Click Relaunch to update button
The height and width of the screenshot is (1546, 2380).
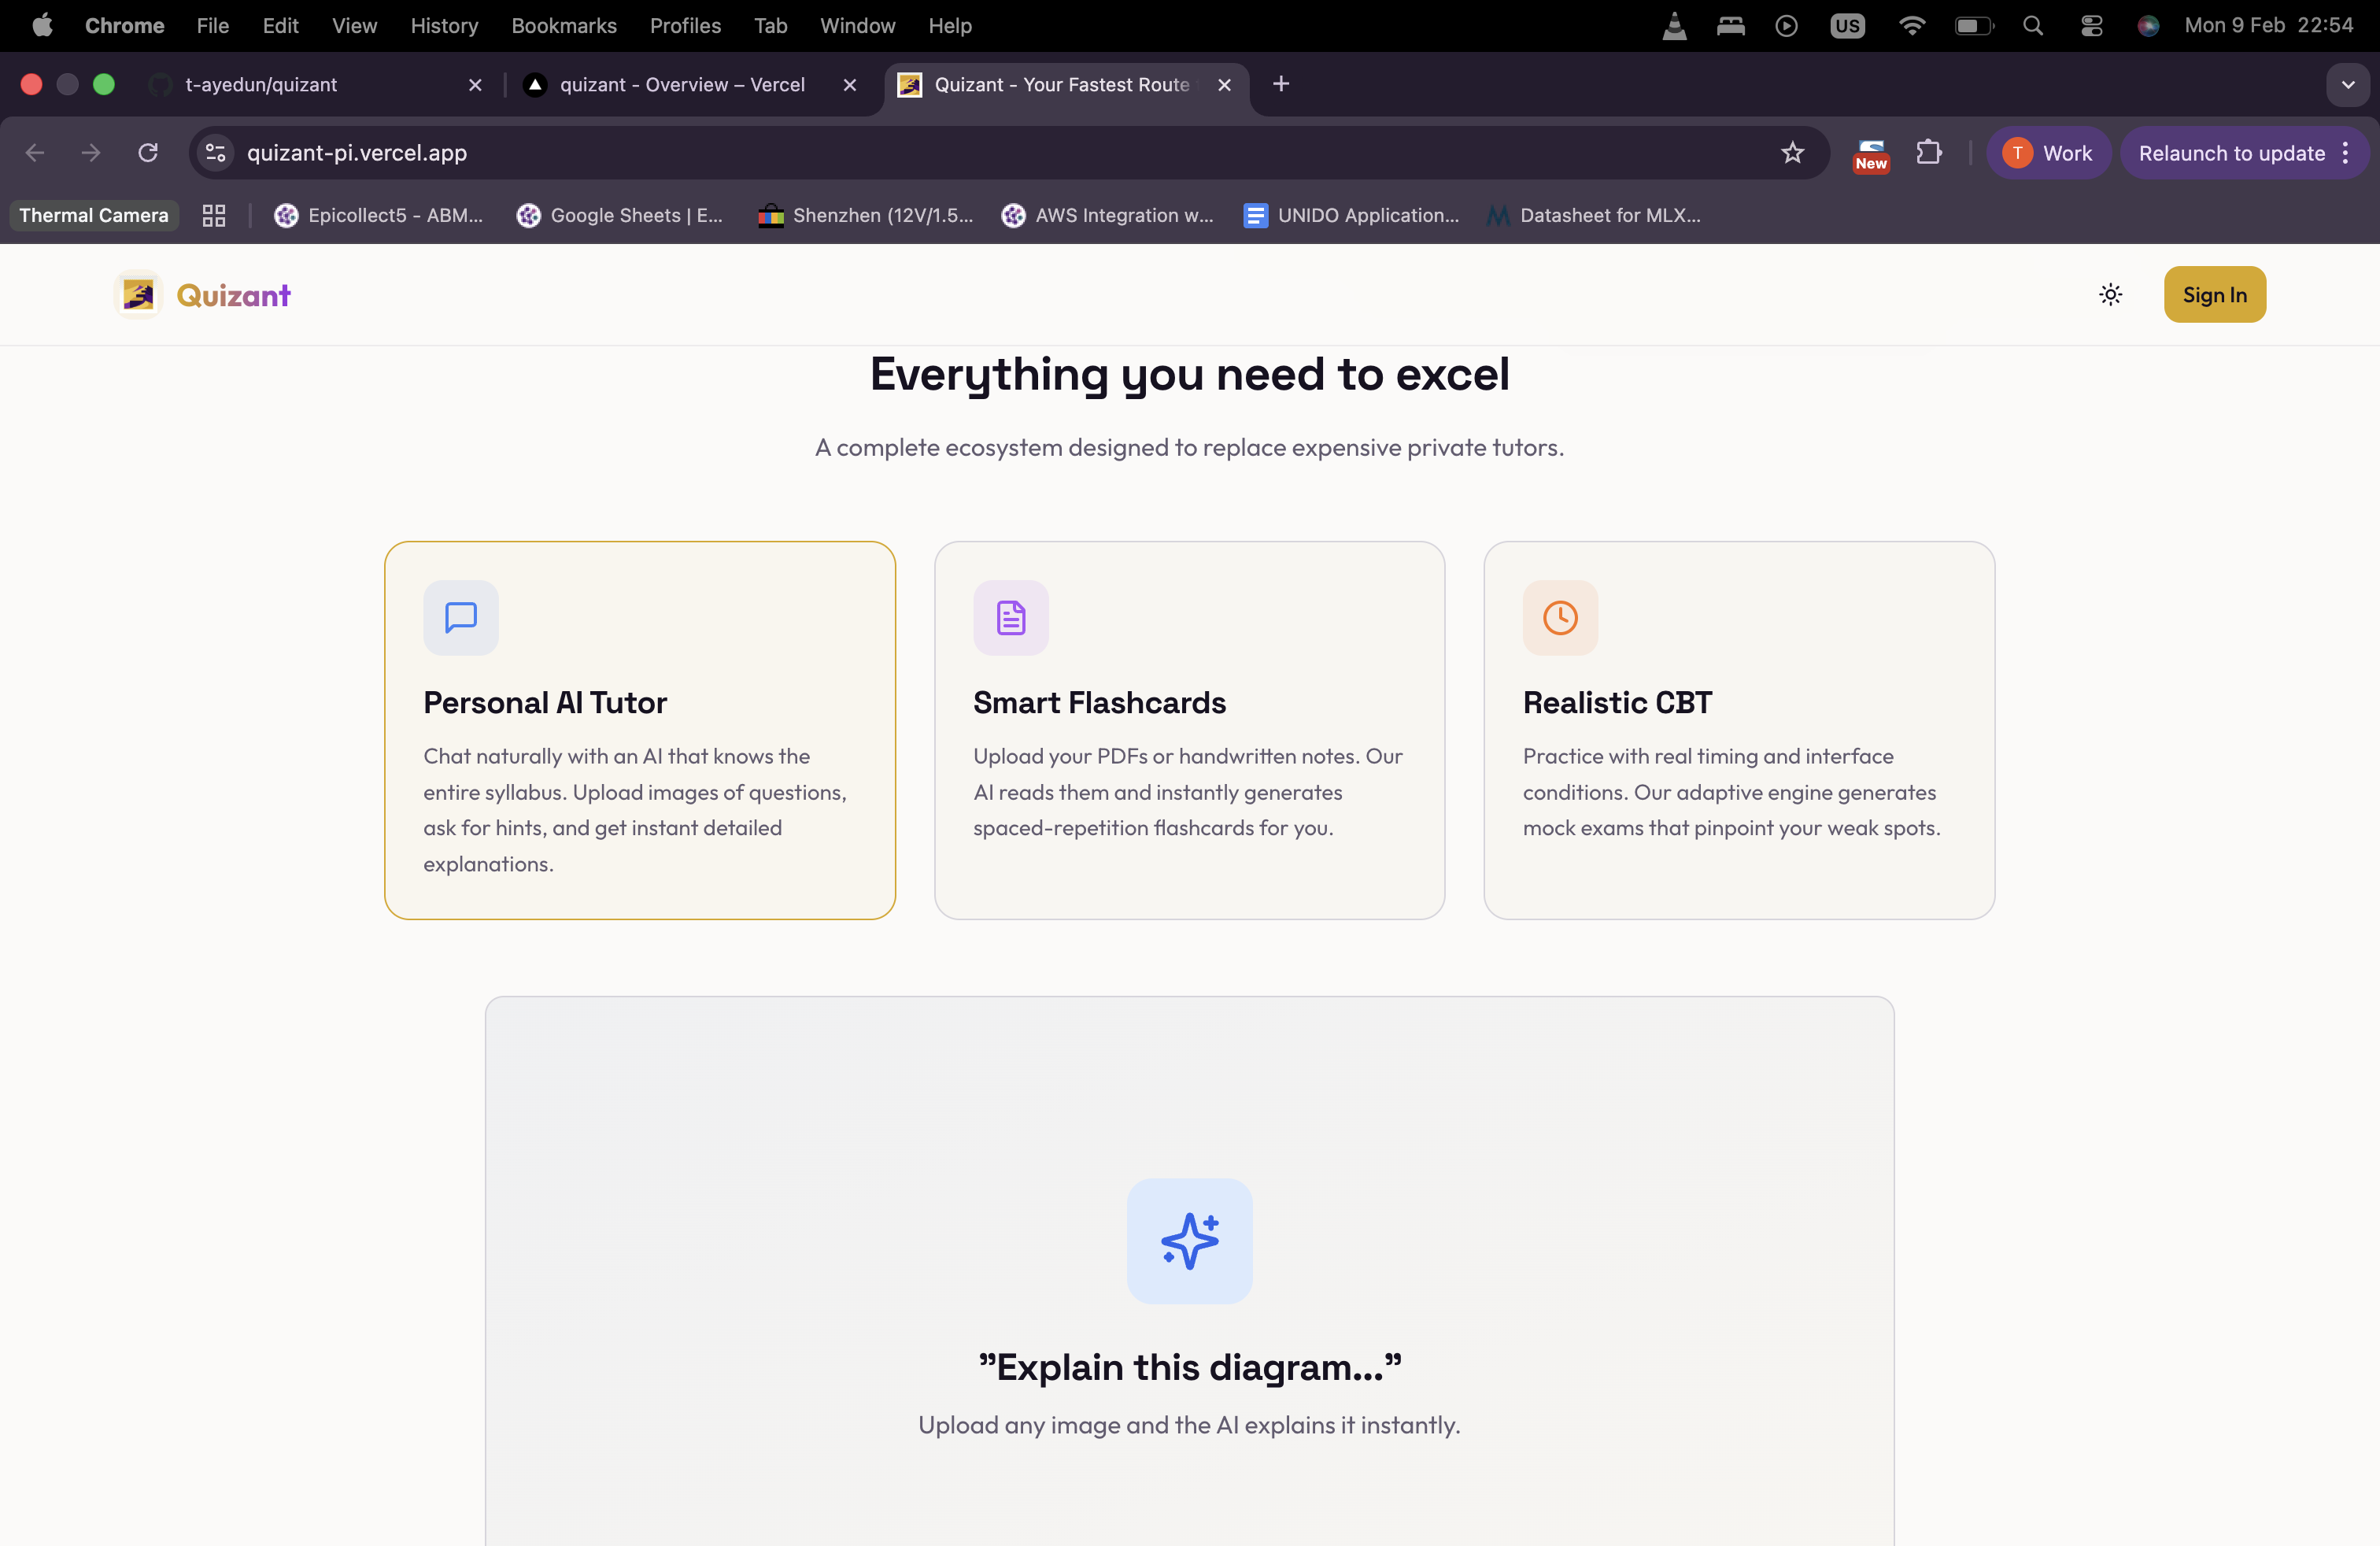pyautogui.click(x=2231, y=153)
